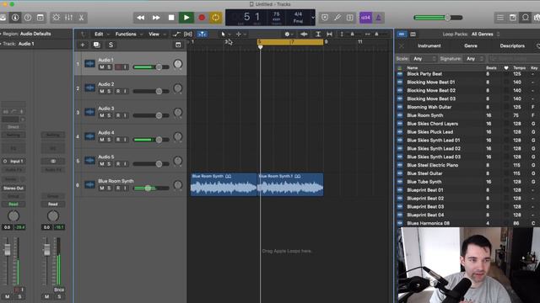Expand the Track: Audio 1 disclosure
Image resolution: width=540 pixels, height=303 pixels.
coord(1,44)
